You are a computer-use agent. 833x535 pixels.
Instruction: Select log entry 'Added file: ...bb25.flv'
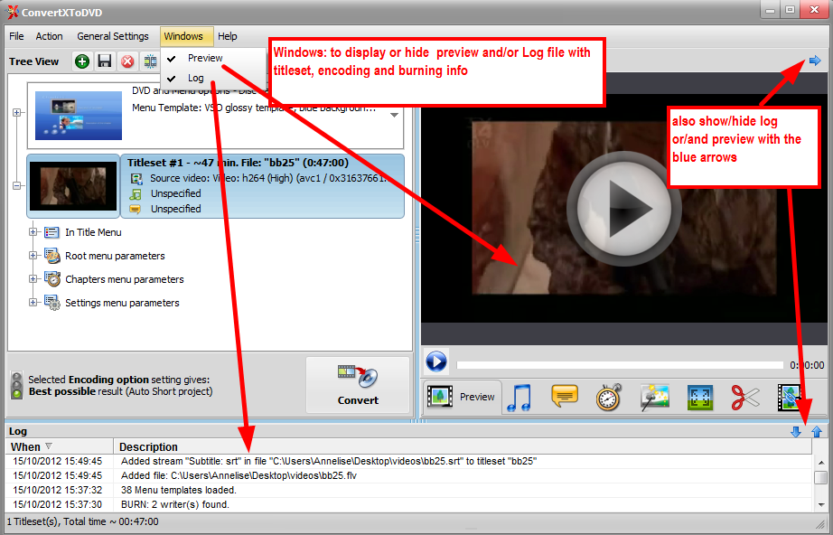pyautogui.click(x=409, y=476)
